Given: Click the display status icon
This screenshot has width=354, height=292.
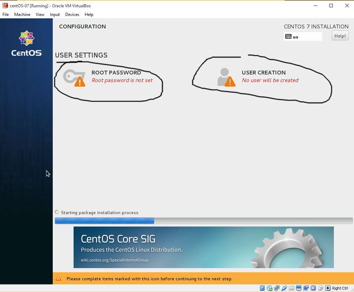Looking at the screenshot, I should [299, 288].
